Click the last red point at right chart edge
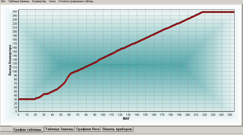The image size is (243, 135). (x=233, y=12)
